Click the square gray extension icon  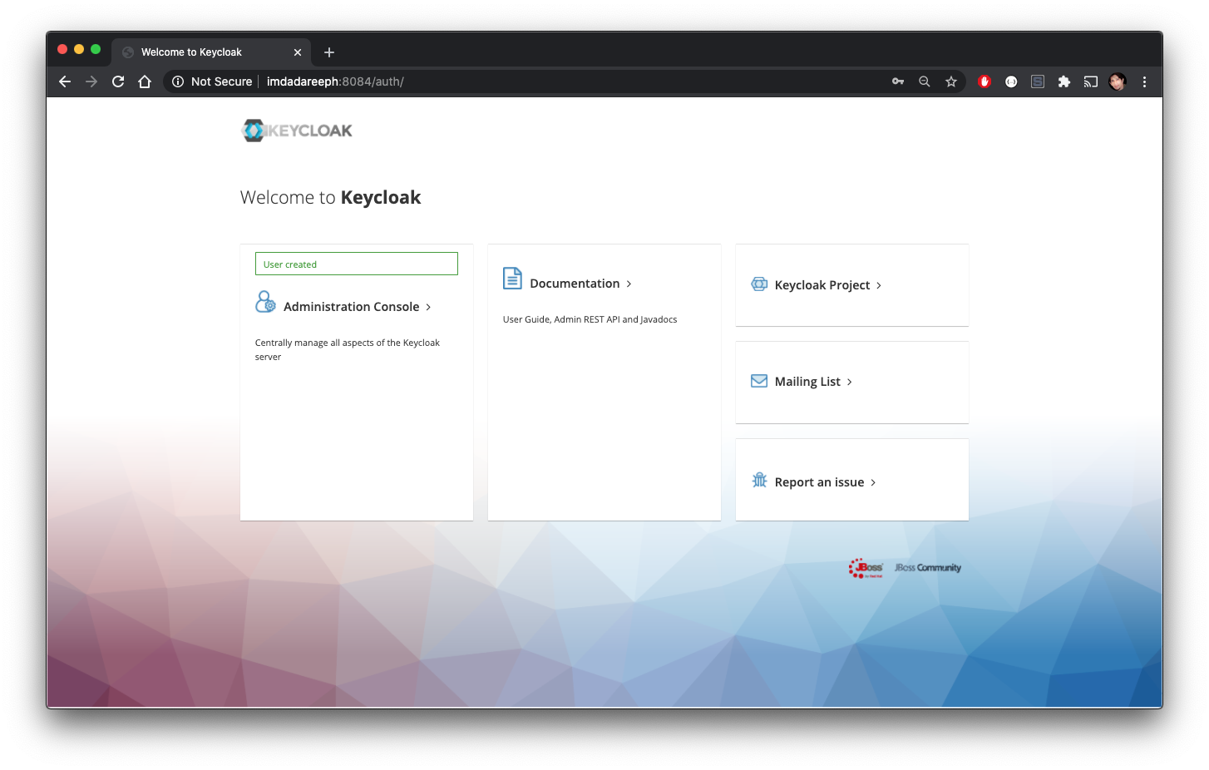[x=1038, y=81]
